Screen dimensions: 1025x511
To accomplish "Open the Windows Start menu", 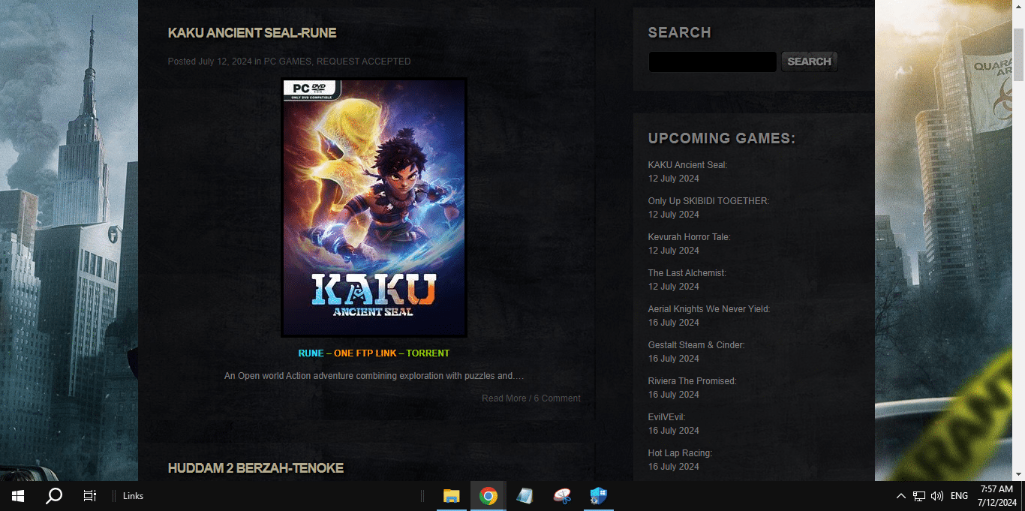I will tap(18, 496).
